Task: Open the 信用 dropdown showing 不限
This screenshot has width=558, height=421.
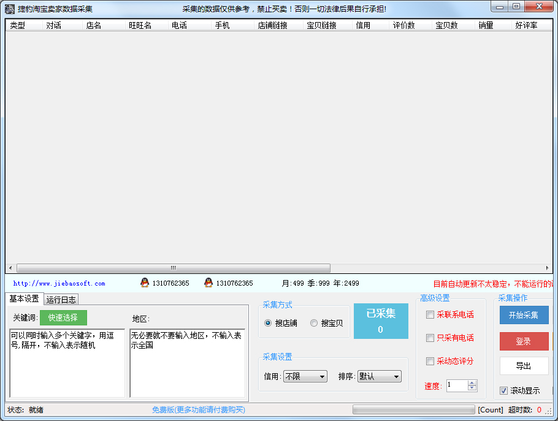Action: point(305,376)
